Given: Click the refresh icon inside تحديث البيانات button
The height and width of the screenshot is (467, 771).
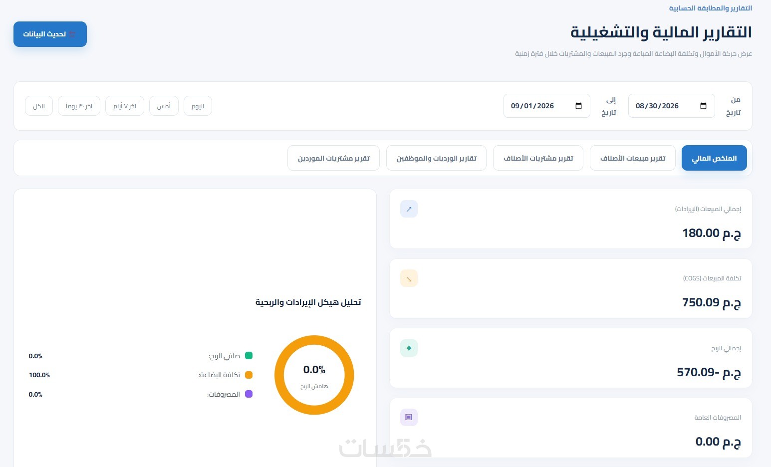Looking at the screenshot, I should click(x=72, y=34).
